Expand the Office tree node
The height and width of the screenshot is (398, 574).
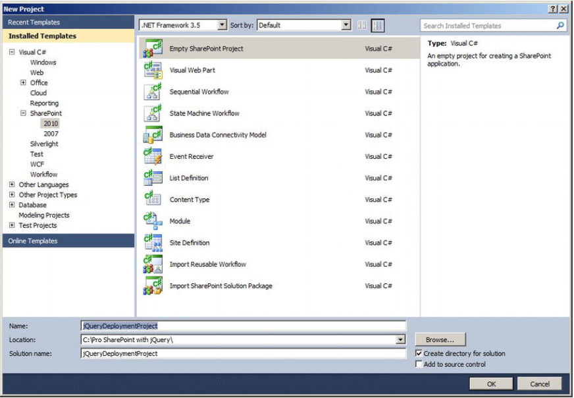23,82
